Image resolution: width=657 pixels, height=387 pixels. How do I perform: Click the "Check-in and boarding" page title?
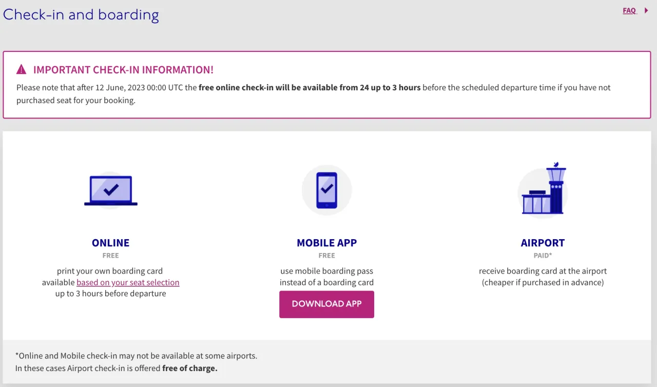pyautogui.click(x=81, y=14)
